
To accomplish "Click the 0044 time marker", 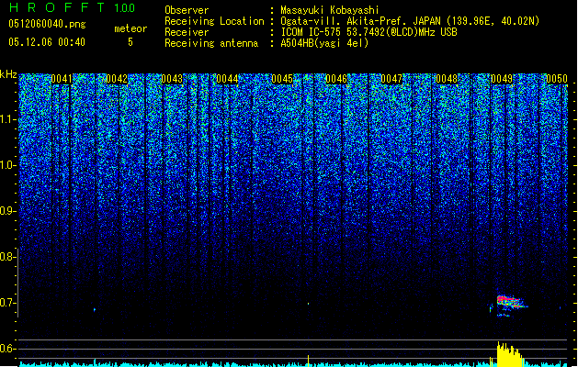I will [227, 79].
